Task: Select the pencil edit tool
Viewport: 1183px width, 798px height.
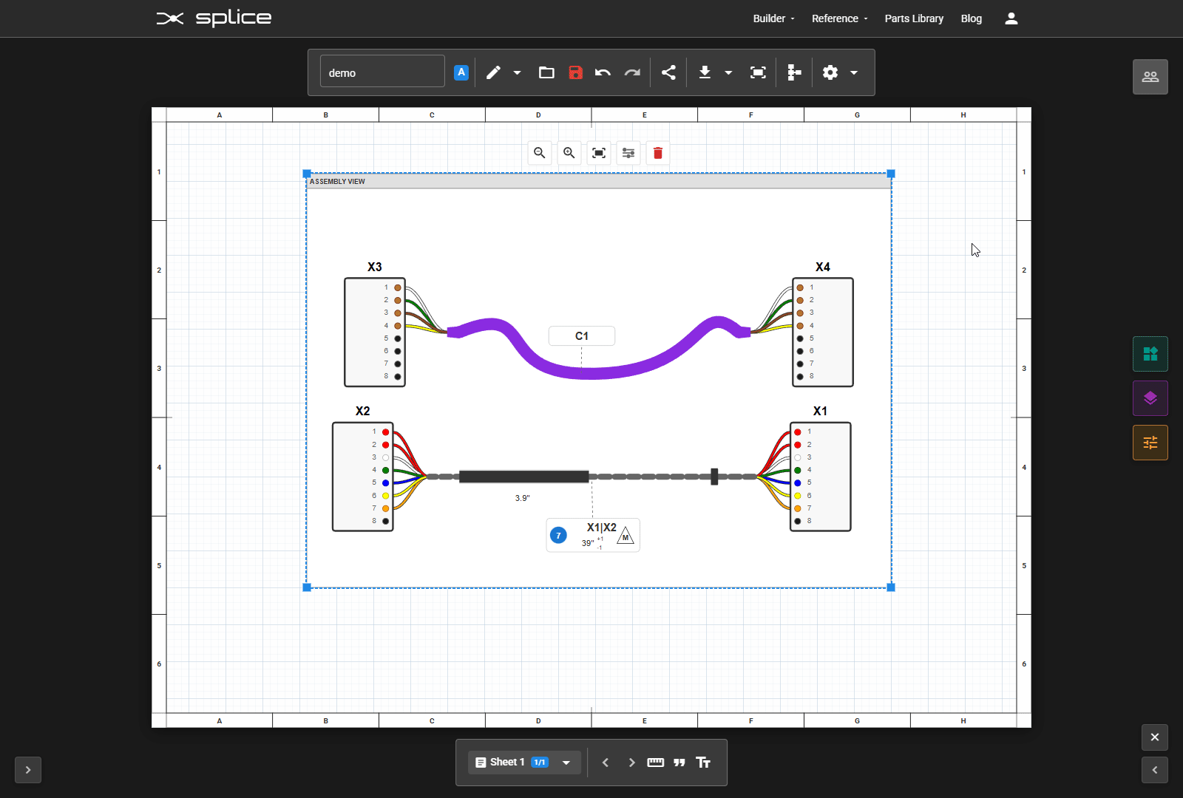Action: point(492,72)
